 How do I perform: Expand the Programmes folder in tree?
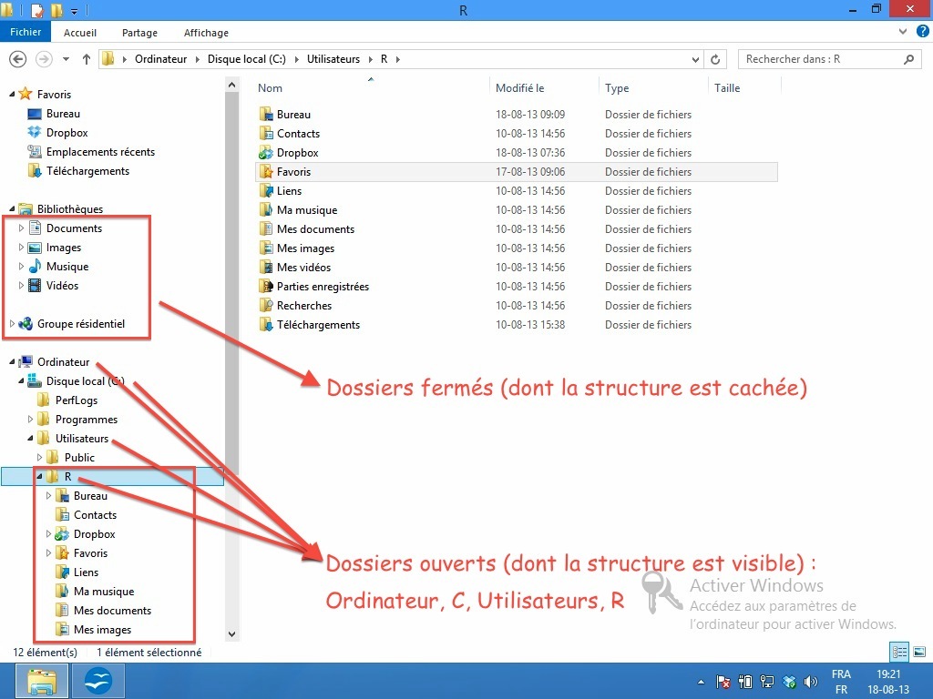[30, 419]
